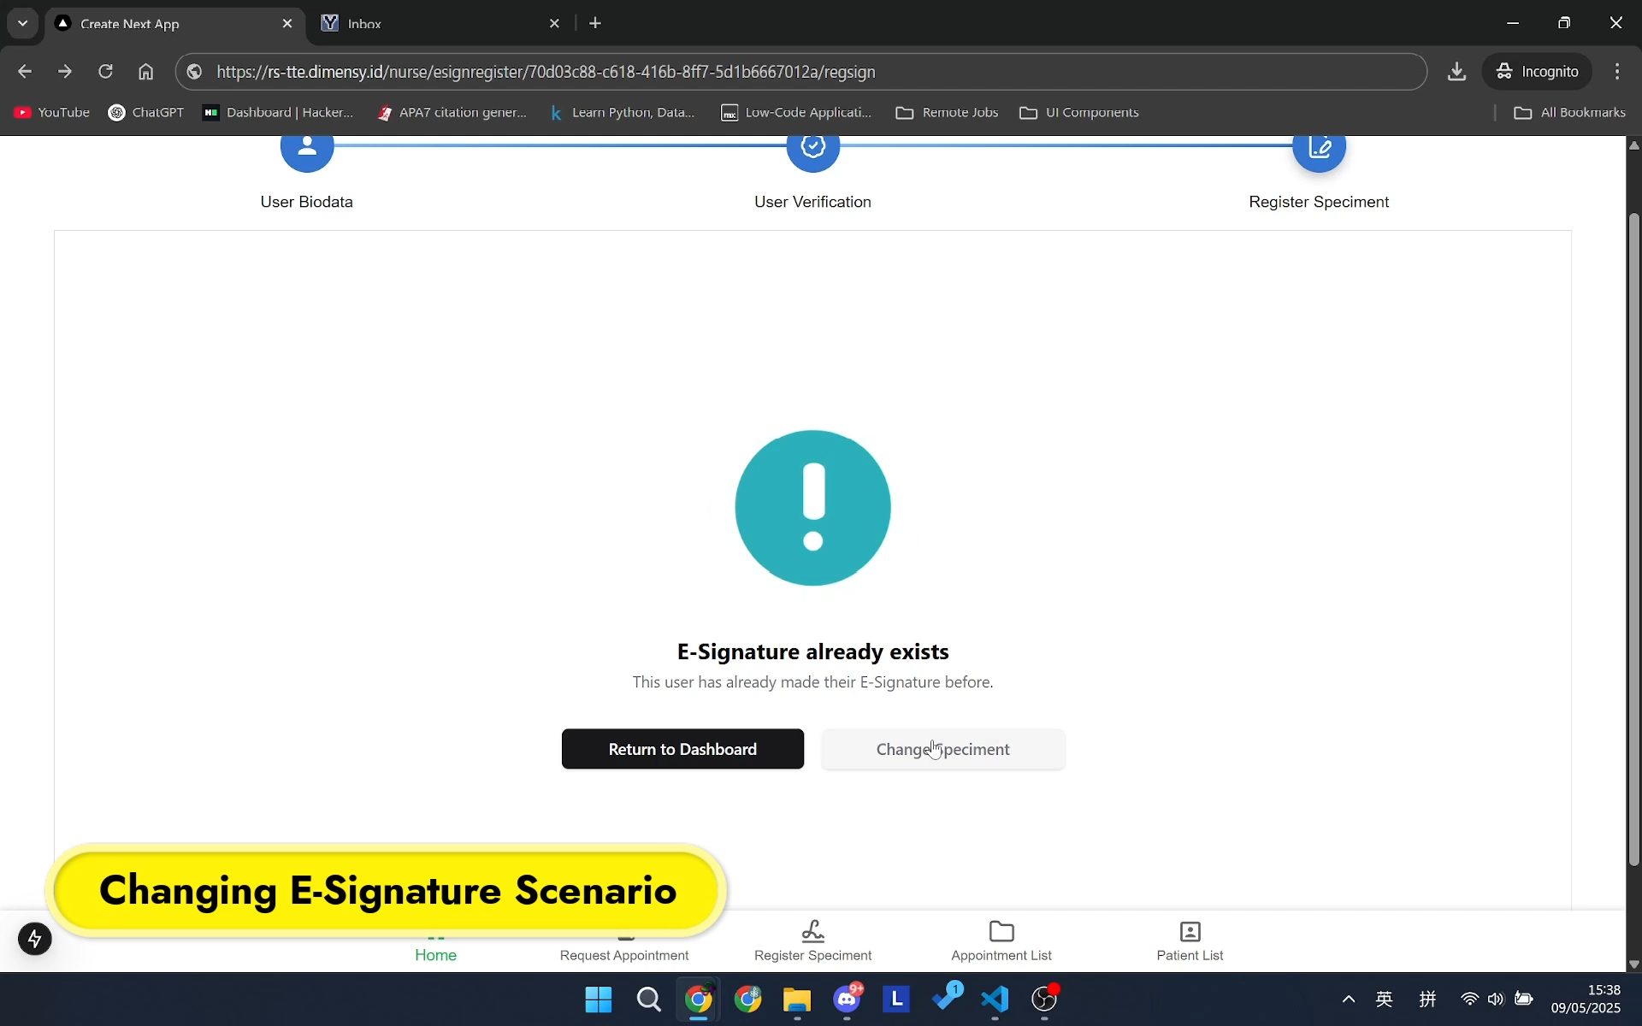Click the Register Speciment signature icon in bottom nav
Viewport: 1642px width, 1026px height.
click(812, 931)
